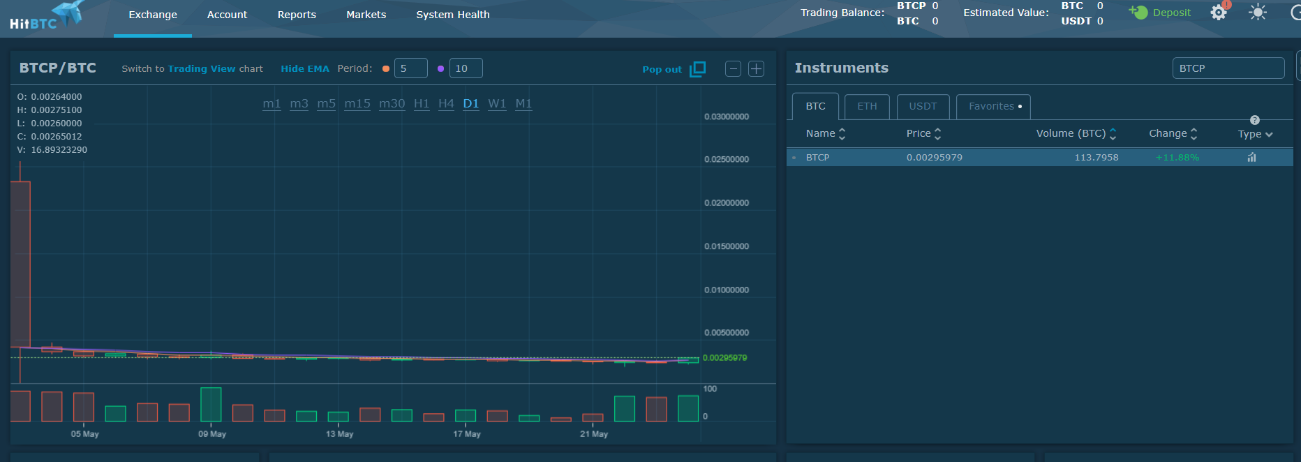Go to the Account page

[x=227, y=15]
